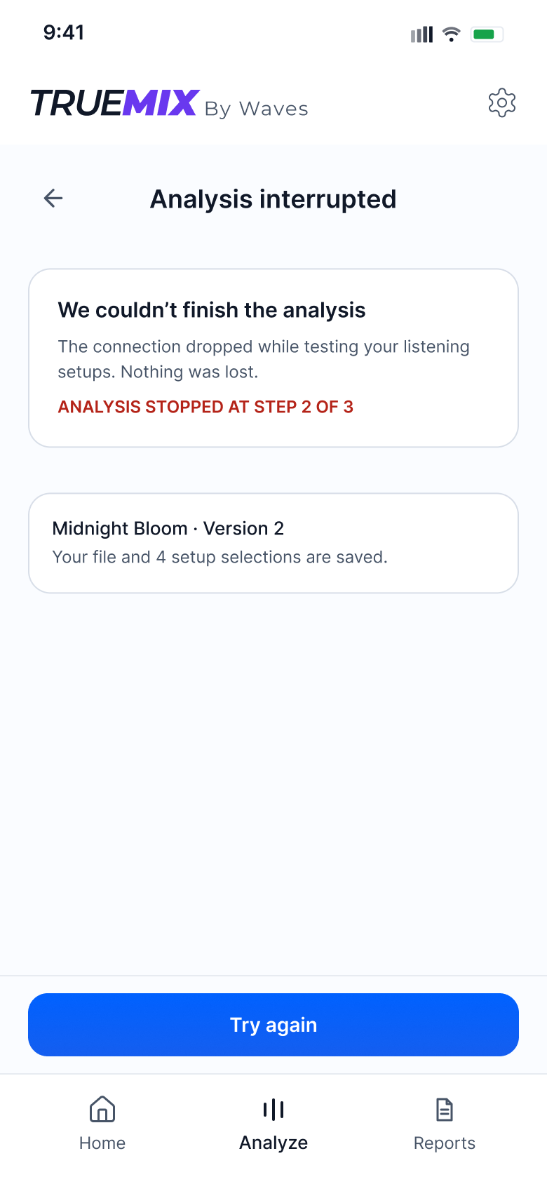The width and height of the screenshot is (547, 1184).
Task: Open the Reports tab label
Action: [x=445, y=1143]
